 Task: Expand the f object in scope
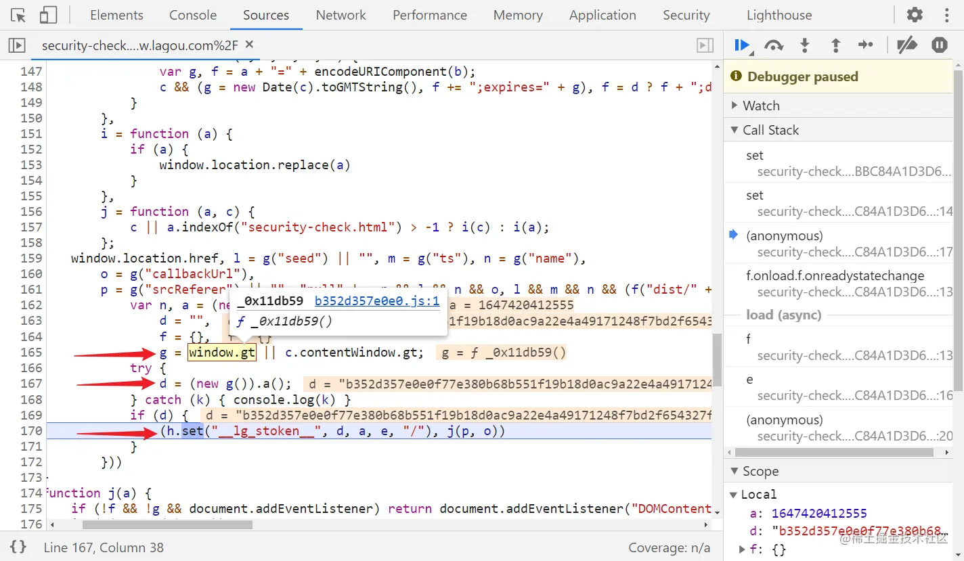coord(742,549)
